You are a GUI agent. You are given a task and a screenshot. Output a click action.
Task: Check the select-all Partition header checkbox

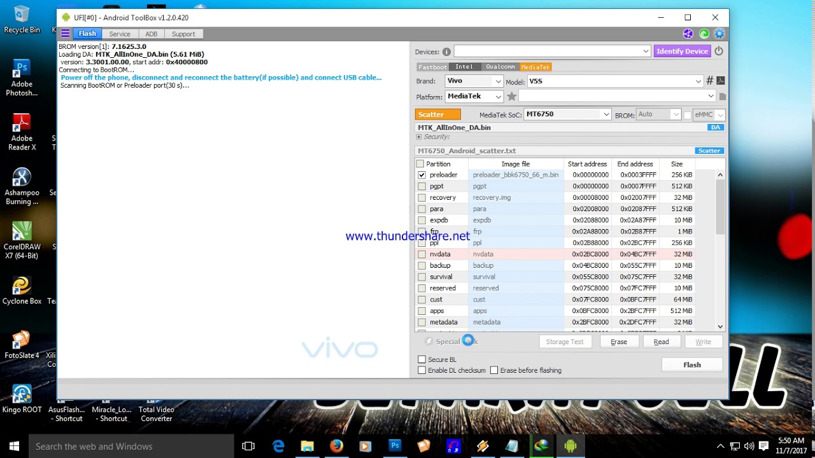tap(420, 164)
